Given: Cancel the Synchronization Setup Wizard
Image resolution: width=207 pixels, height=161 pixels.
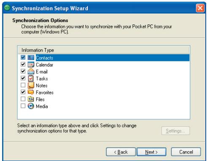Looking at the screenshot, I should [186, 152].
